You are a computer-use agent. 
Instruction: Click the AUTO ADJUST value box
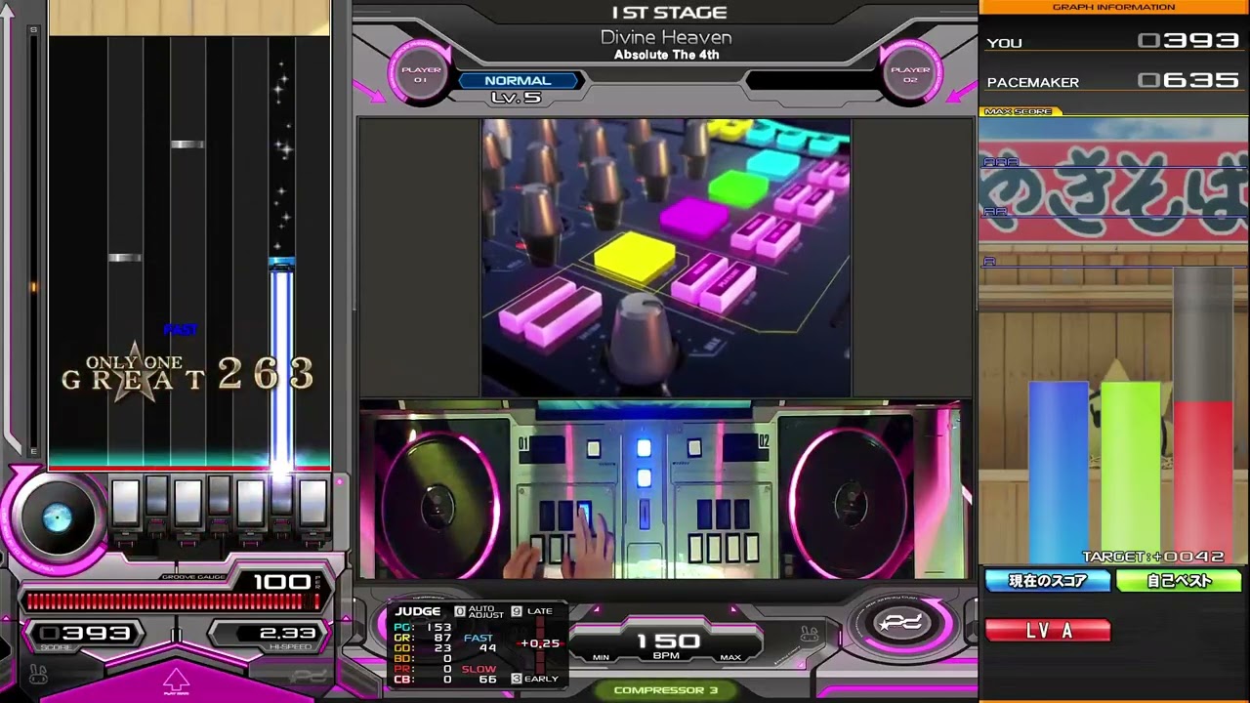coord(460,611)
